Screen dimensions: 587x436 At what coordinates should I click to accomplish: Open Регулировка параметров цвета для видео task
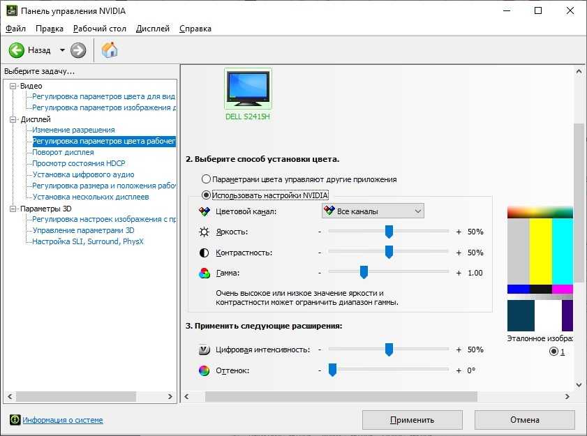104,96
